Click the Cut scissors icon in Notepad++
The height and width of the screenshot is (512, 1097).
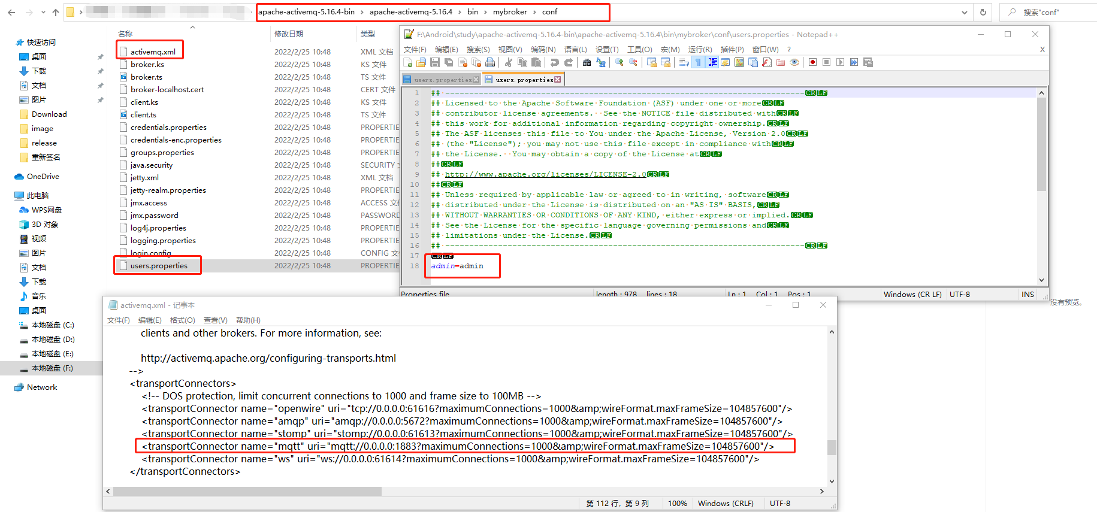[508, 62]
